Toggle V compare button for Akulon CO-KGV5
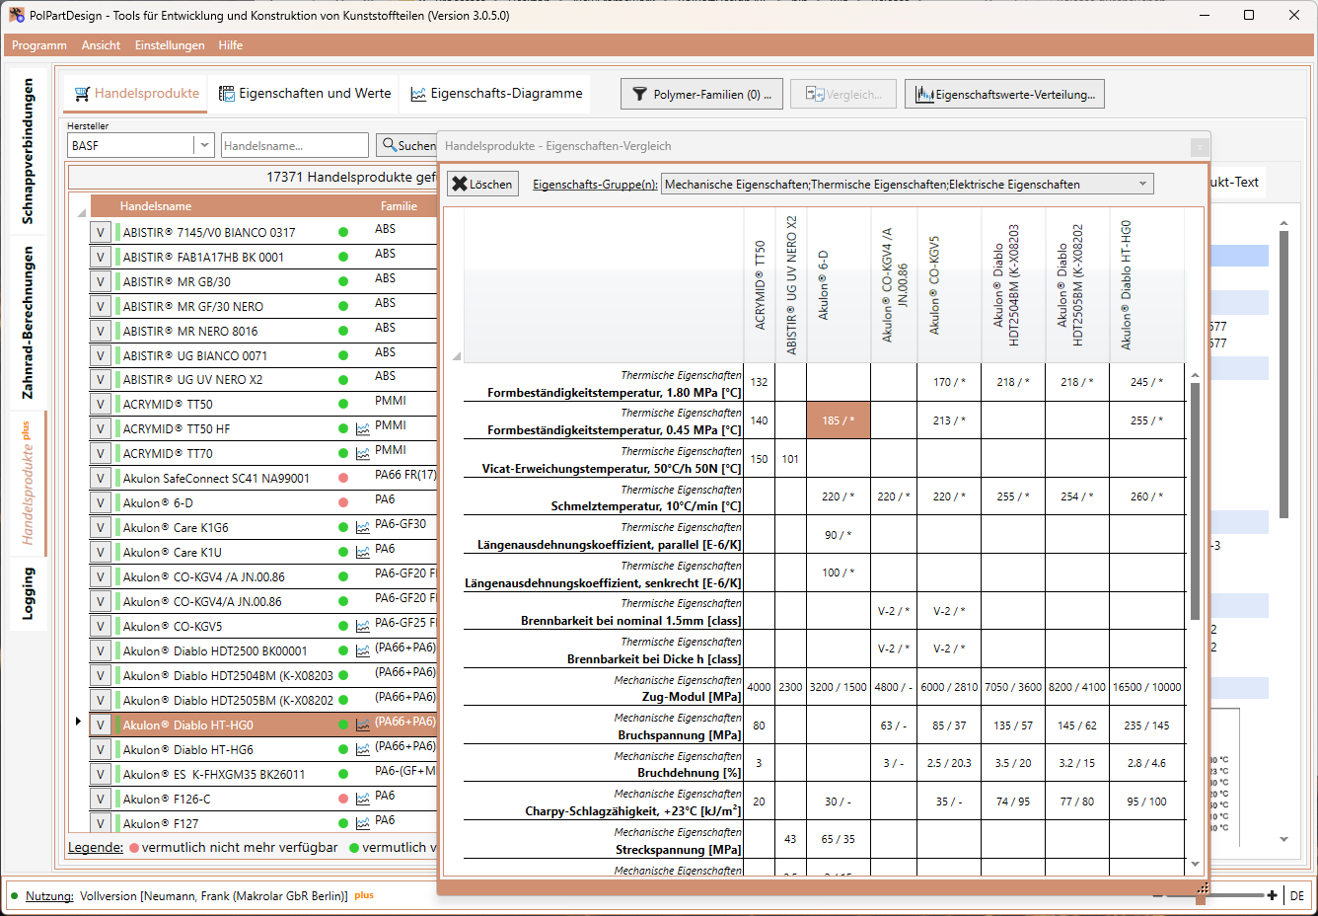 [x=101, y=627]
